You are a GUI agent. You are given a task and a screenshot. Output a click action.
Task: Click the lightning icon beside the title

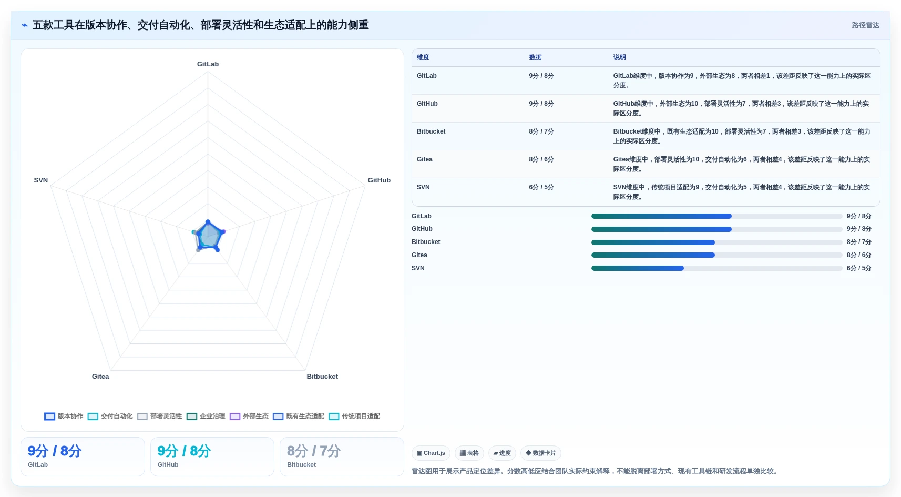[x=25, y=25]
